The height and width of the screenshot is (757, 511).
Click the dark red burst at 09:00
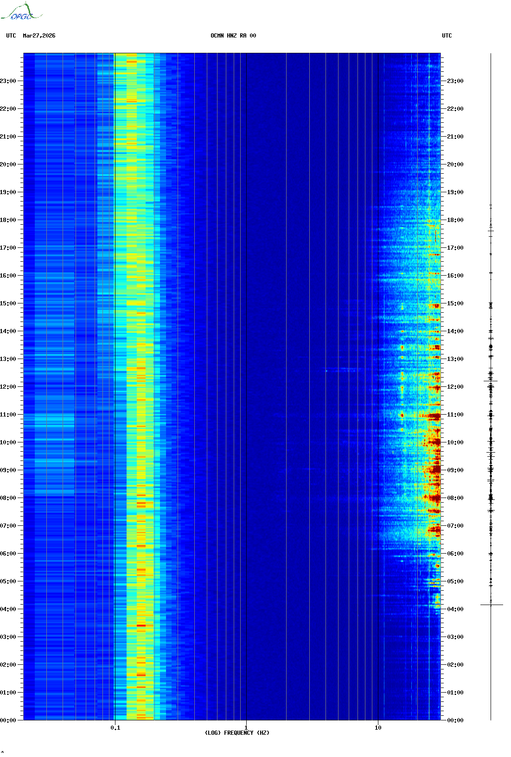[x=435, y=470]
